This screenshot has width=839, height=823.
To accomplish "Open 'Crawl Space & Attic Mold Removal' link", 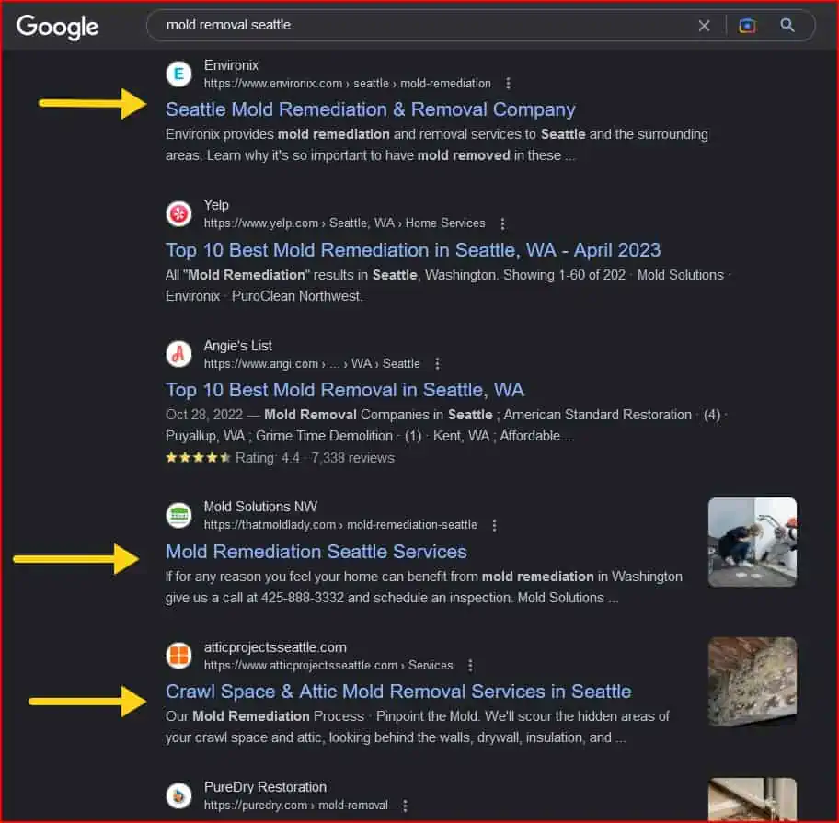I will click(397, 692).
